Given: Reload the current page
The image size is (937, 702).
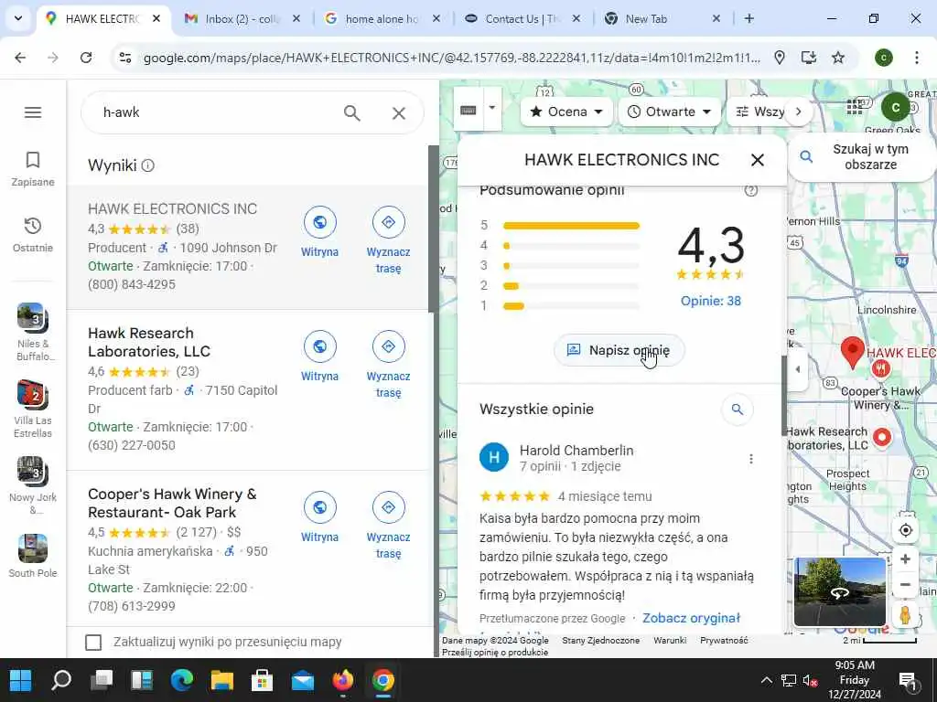Looking at the screenshot, I should click(86, 58).
